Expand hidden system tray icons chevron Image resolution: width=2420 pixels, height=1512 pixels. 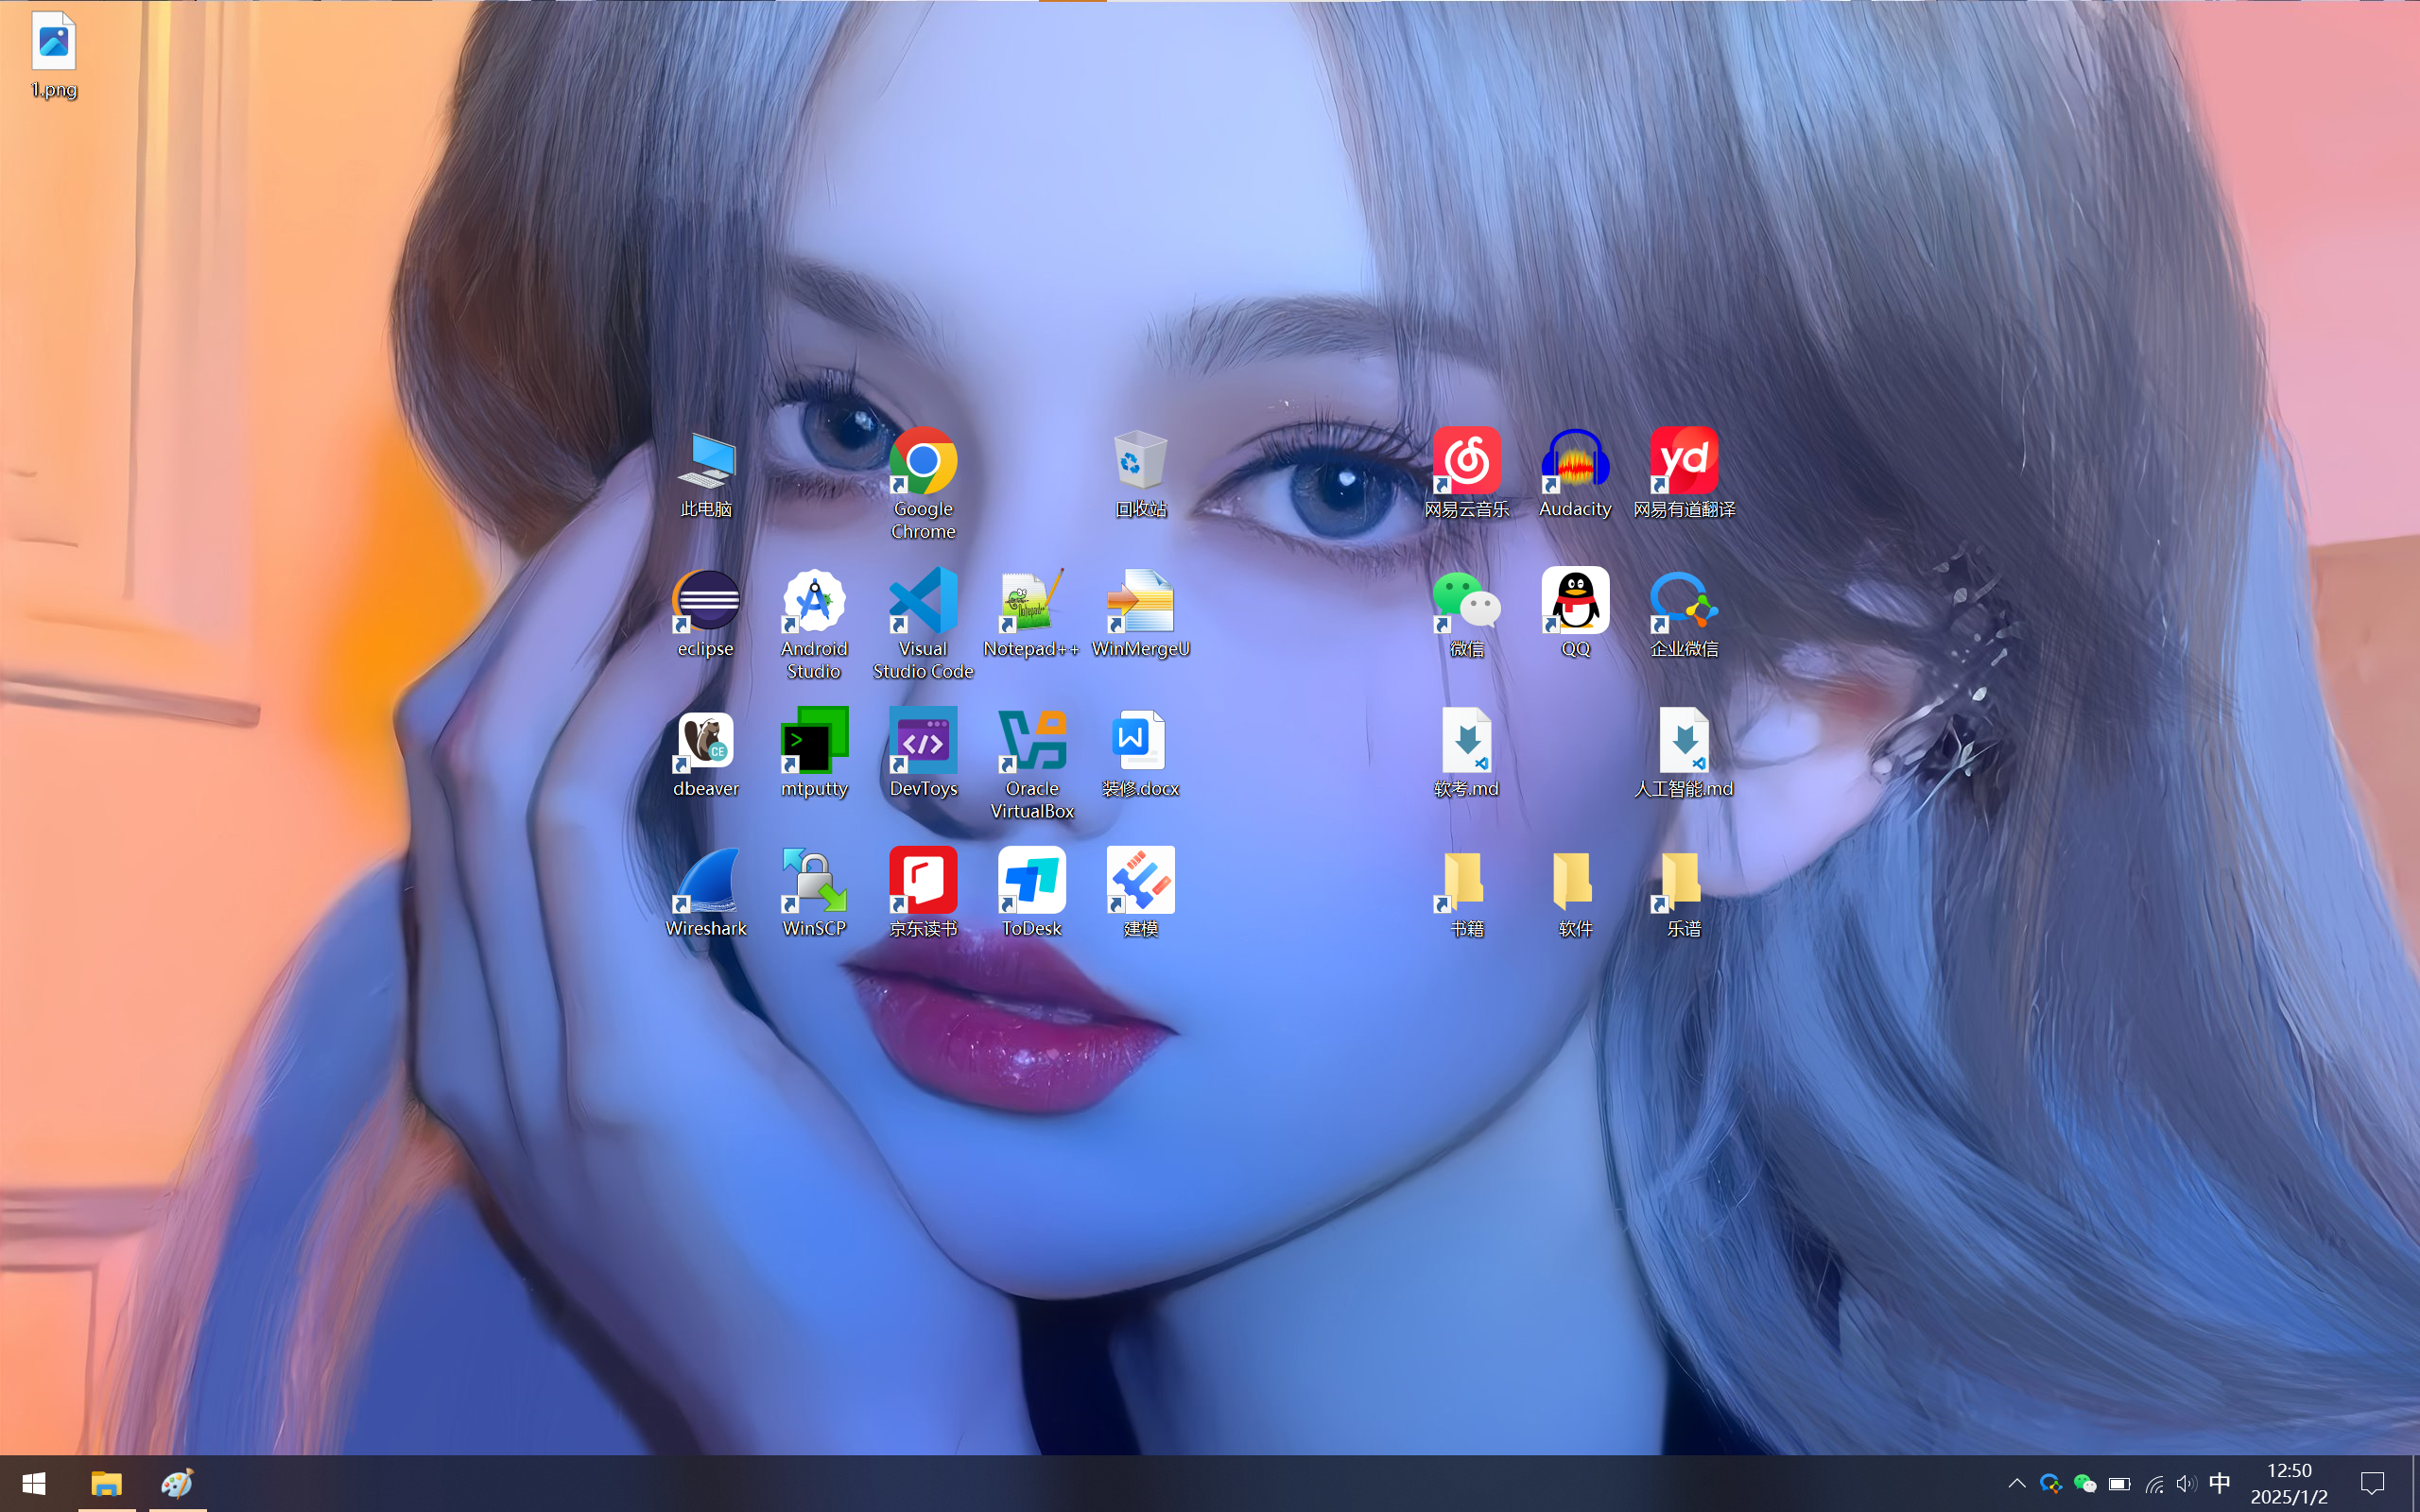pos(2016,1484)
